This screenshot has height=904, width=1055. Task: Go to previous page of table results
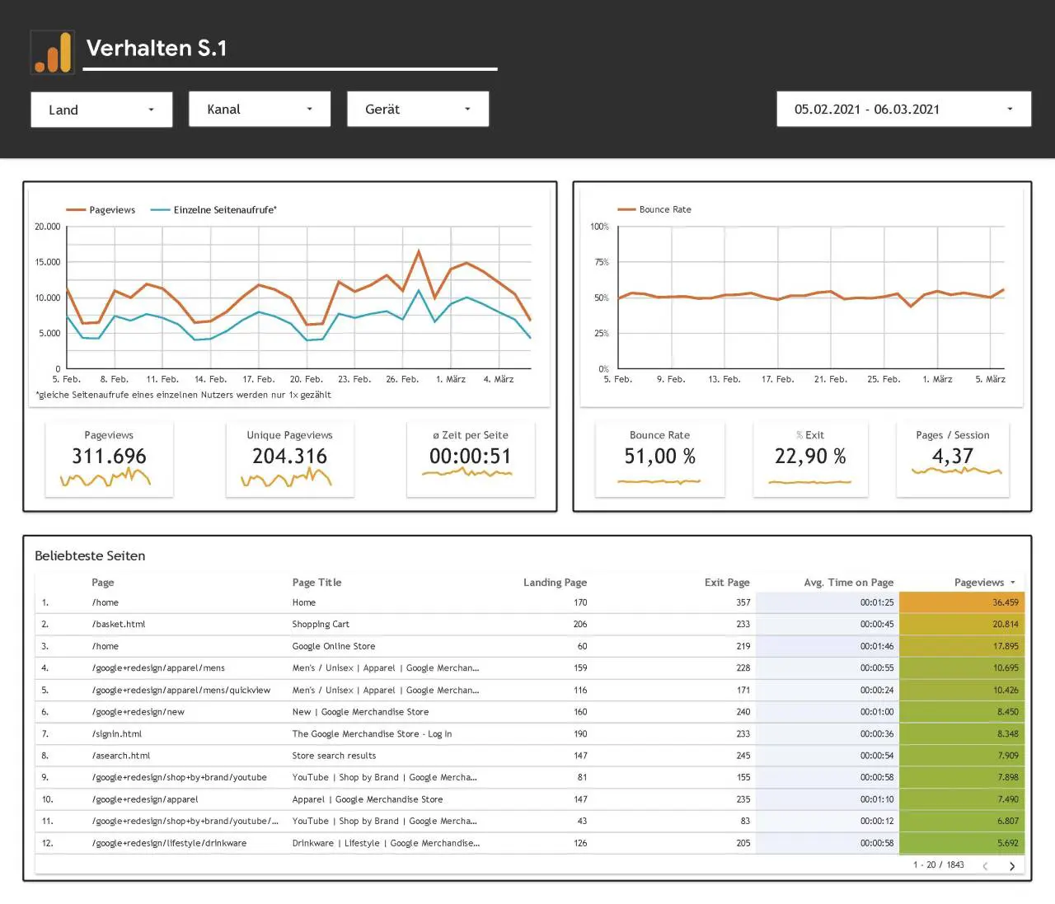click(x=985, y=865)
